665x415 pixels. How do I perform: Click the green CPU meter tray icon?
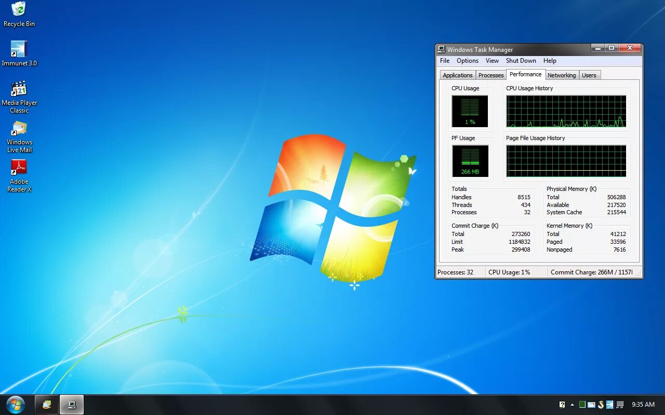pyautogui.click(x=582, y=405)
